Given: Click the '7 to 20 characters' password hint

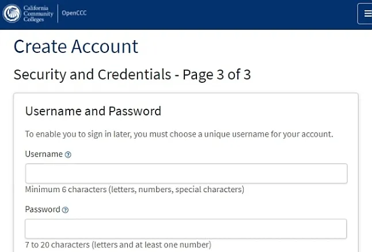Looking at the screenshot, I should pos(118,245).
